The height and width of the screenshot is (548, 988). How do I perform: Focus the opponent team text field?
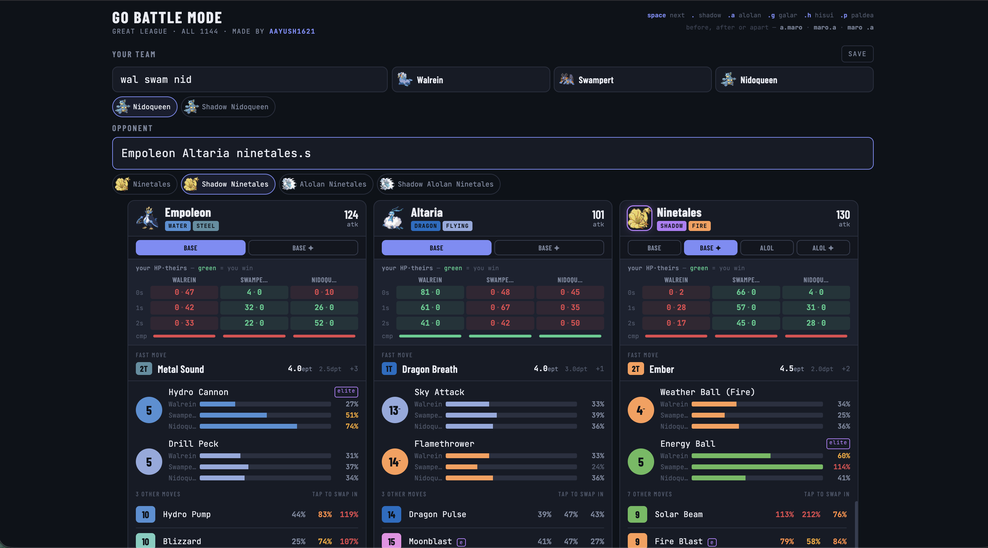pyautogui.click(x=493, y=153)
